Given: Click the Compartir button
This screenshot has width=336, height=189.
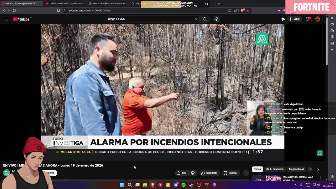Looking at the screenshot, I should point(209,173).
